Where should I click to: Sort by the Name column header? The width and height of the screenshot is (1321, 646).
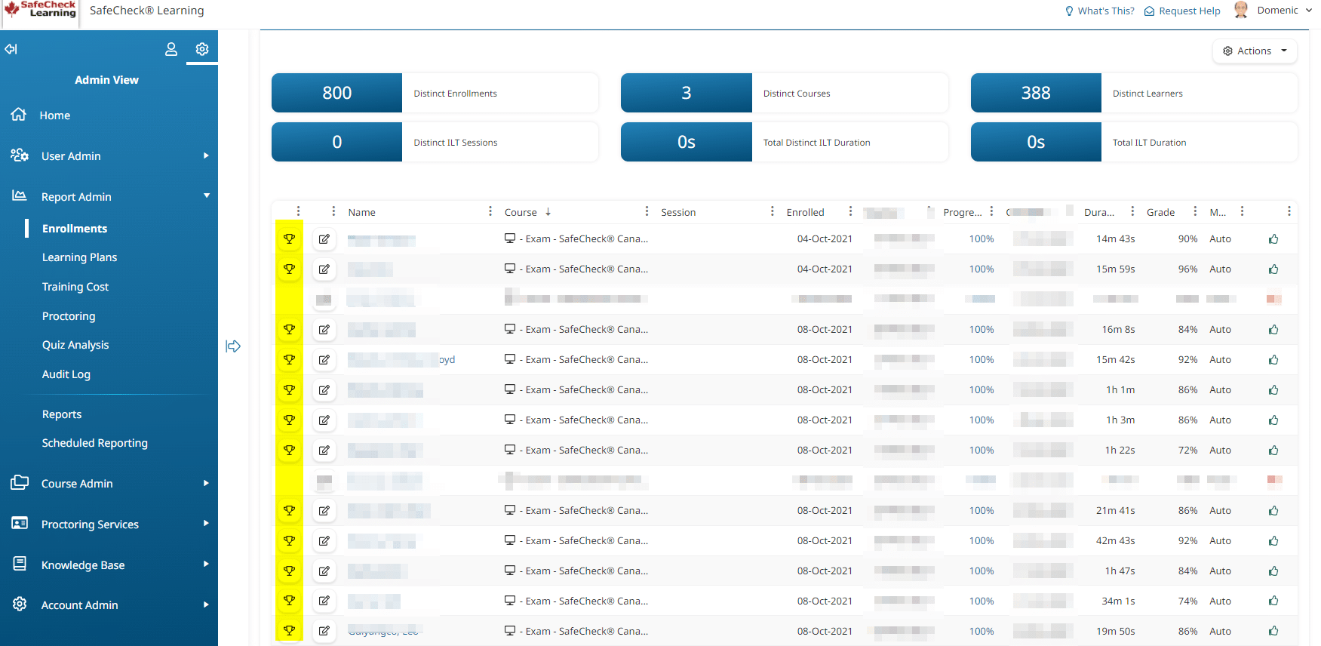(361, 212)
